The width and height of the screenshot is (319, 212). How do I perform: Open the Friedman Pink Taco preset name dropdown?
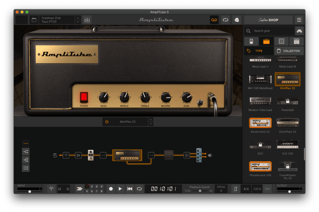57,20
